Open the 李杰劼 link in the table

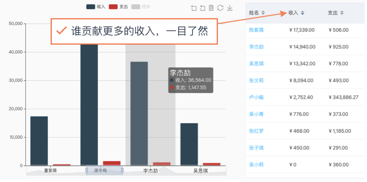(x=256, y=47)
